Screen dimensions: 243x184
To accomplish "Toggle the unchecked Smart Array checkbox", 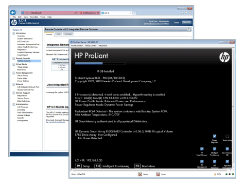I will tap(227, 136).
